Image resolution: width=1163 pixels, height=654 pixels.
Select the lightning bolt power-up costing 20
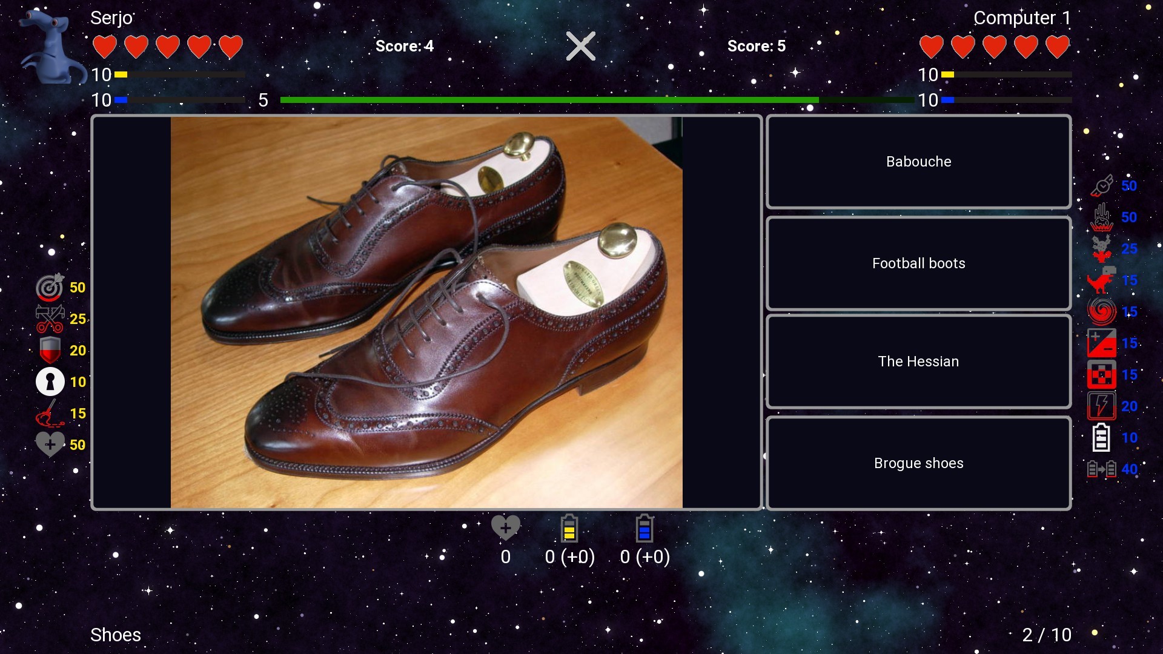pos(1102,406)
